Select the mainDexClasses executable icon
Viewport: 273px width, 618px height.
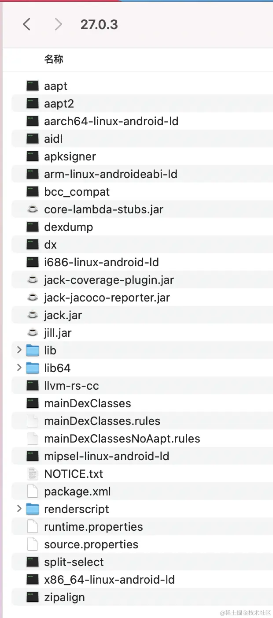(x=33, y=403)
